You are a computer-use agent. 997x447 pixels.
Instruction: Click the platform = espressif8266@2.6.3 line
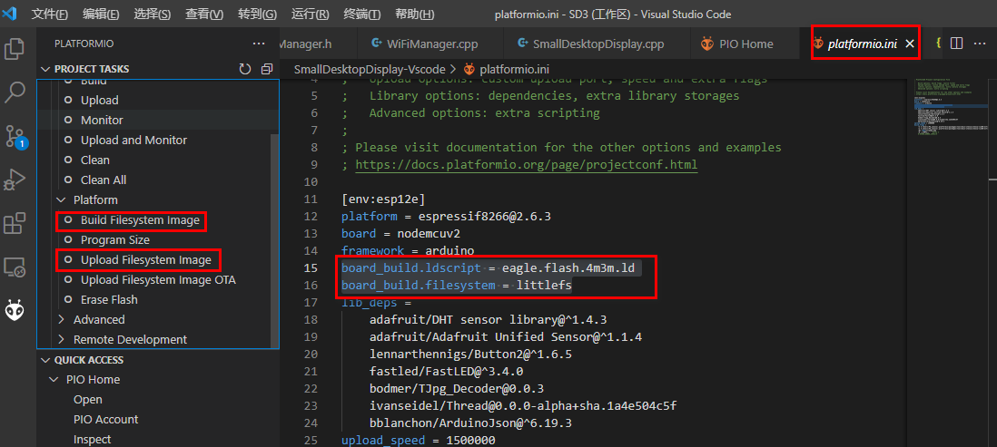pos(447,216)
